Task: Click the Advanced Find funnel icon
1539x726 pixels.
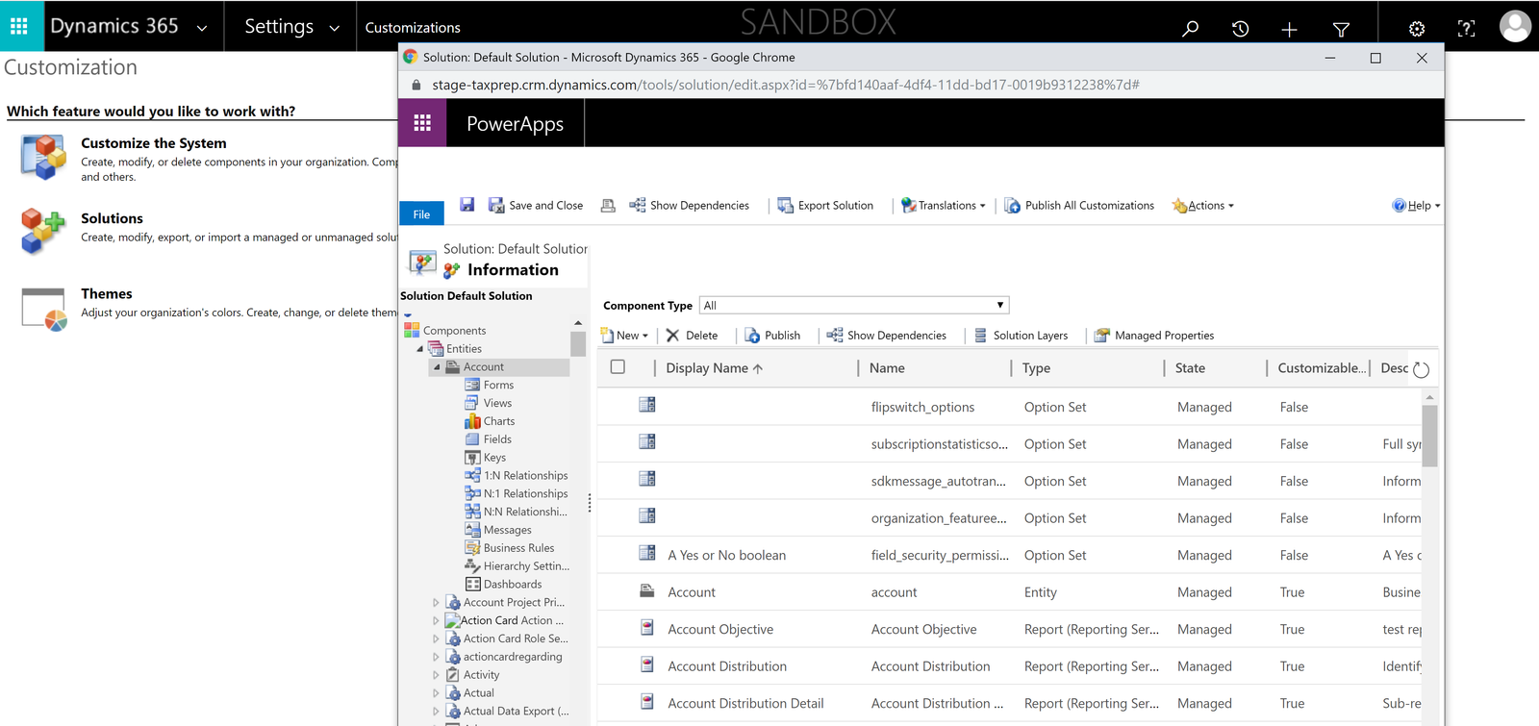Action: 1341,29
